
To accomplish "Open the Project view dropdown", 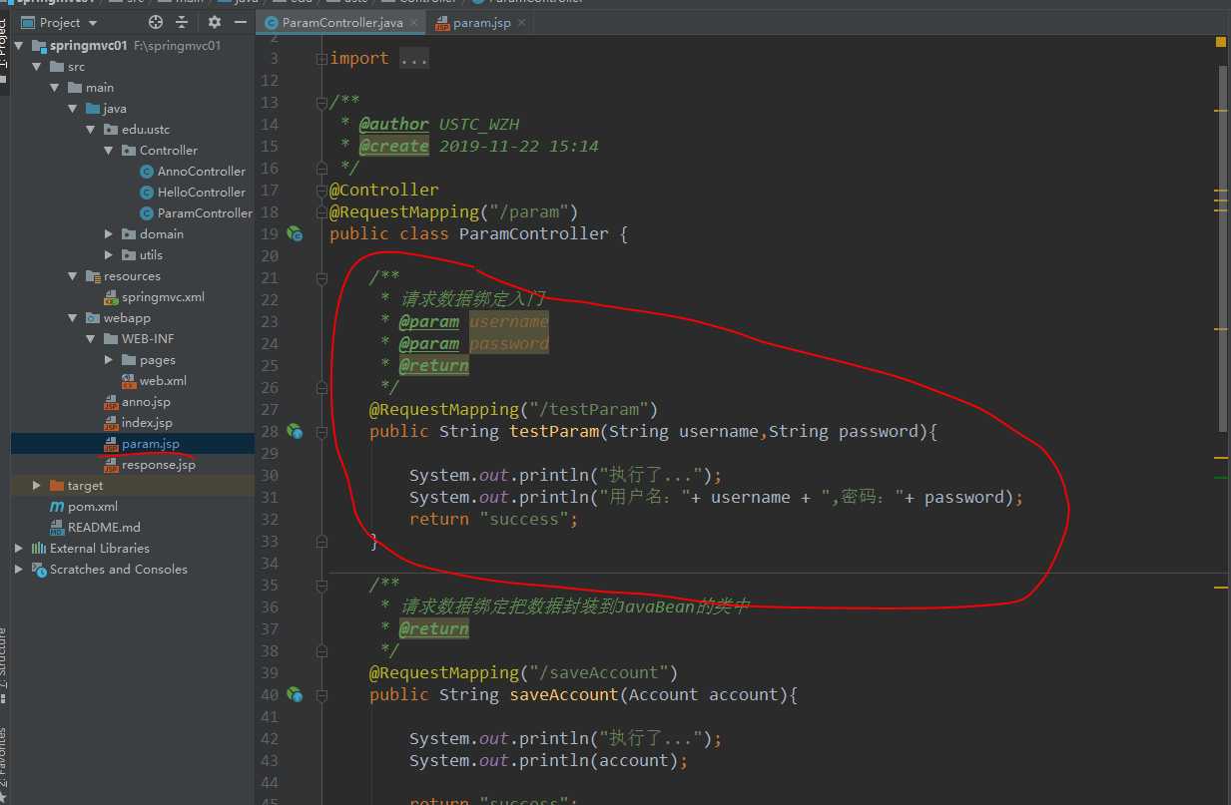I will pyautogui.click(x=93, y=22).
